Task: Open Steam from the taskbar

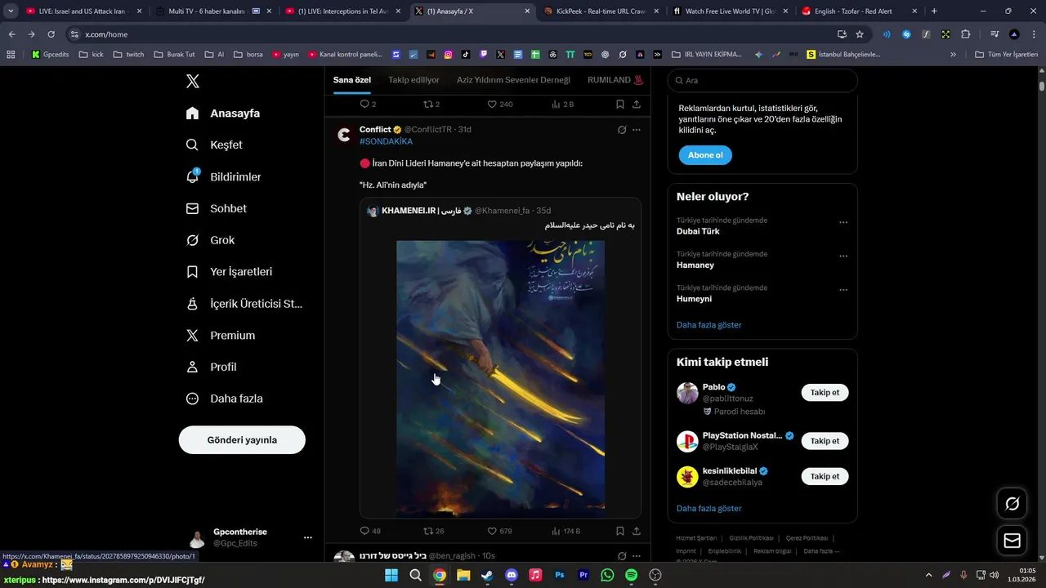Action: (x=487, y=575)
